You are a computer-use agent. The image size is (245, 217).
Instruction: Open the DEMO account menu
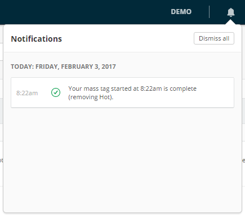coord(181,12)
